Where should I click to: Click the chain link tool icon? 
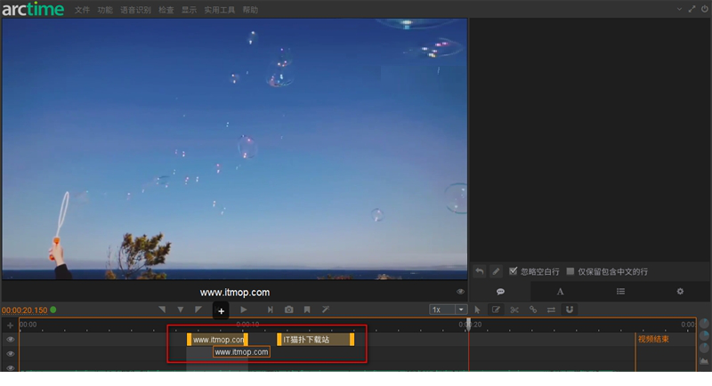[533, 310]
